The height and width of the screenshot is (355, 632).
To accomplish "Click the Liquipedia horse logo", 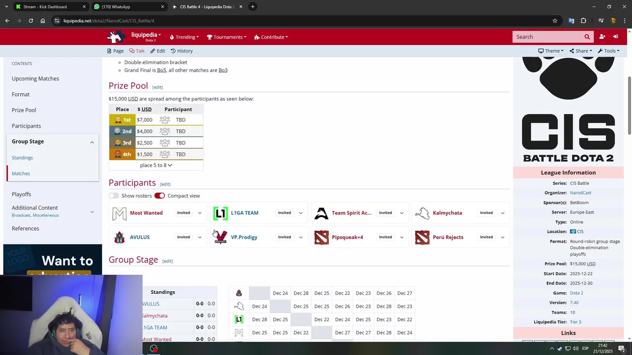I will tap(117, 37).
